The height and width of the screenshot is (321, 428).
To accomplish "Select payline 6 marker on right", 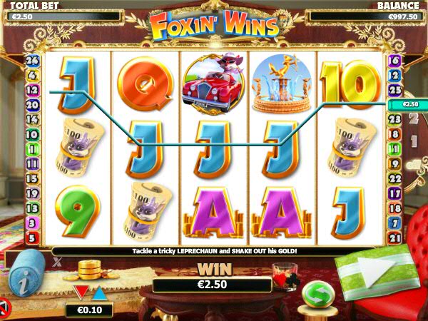I will [x=394, y=61].
